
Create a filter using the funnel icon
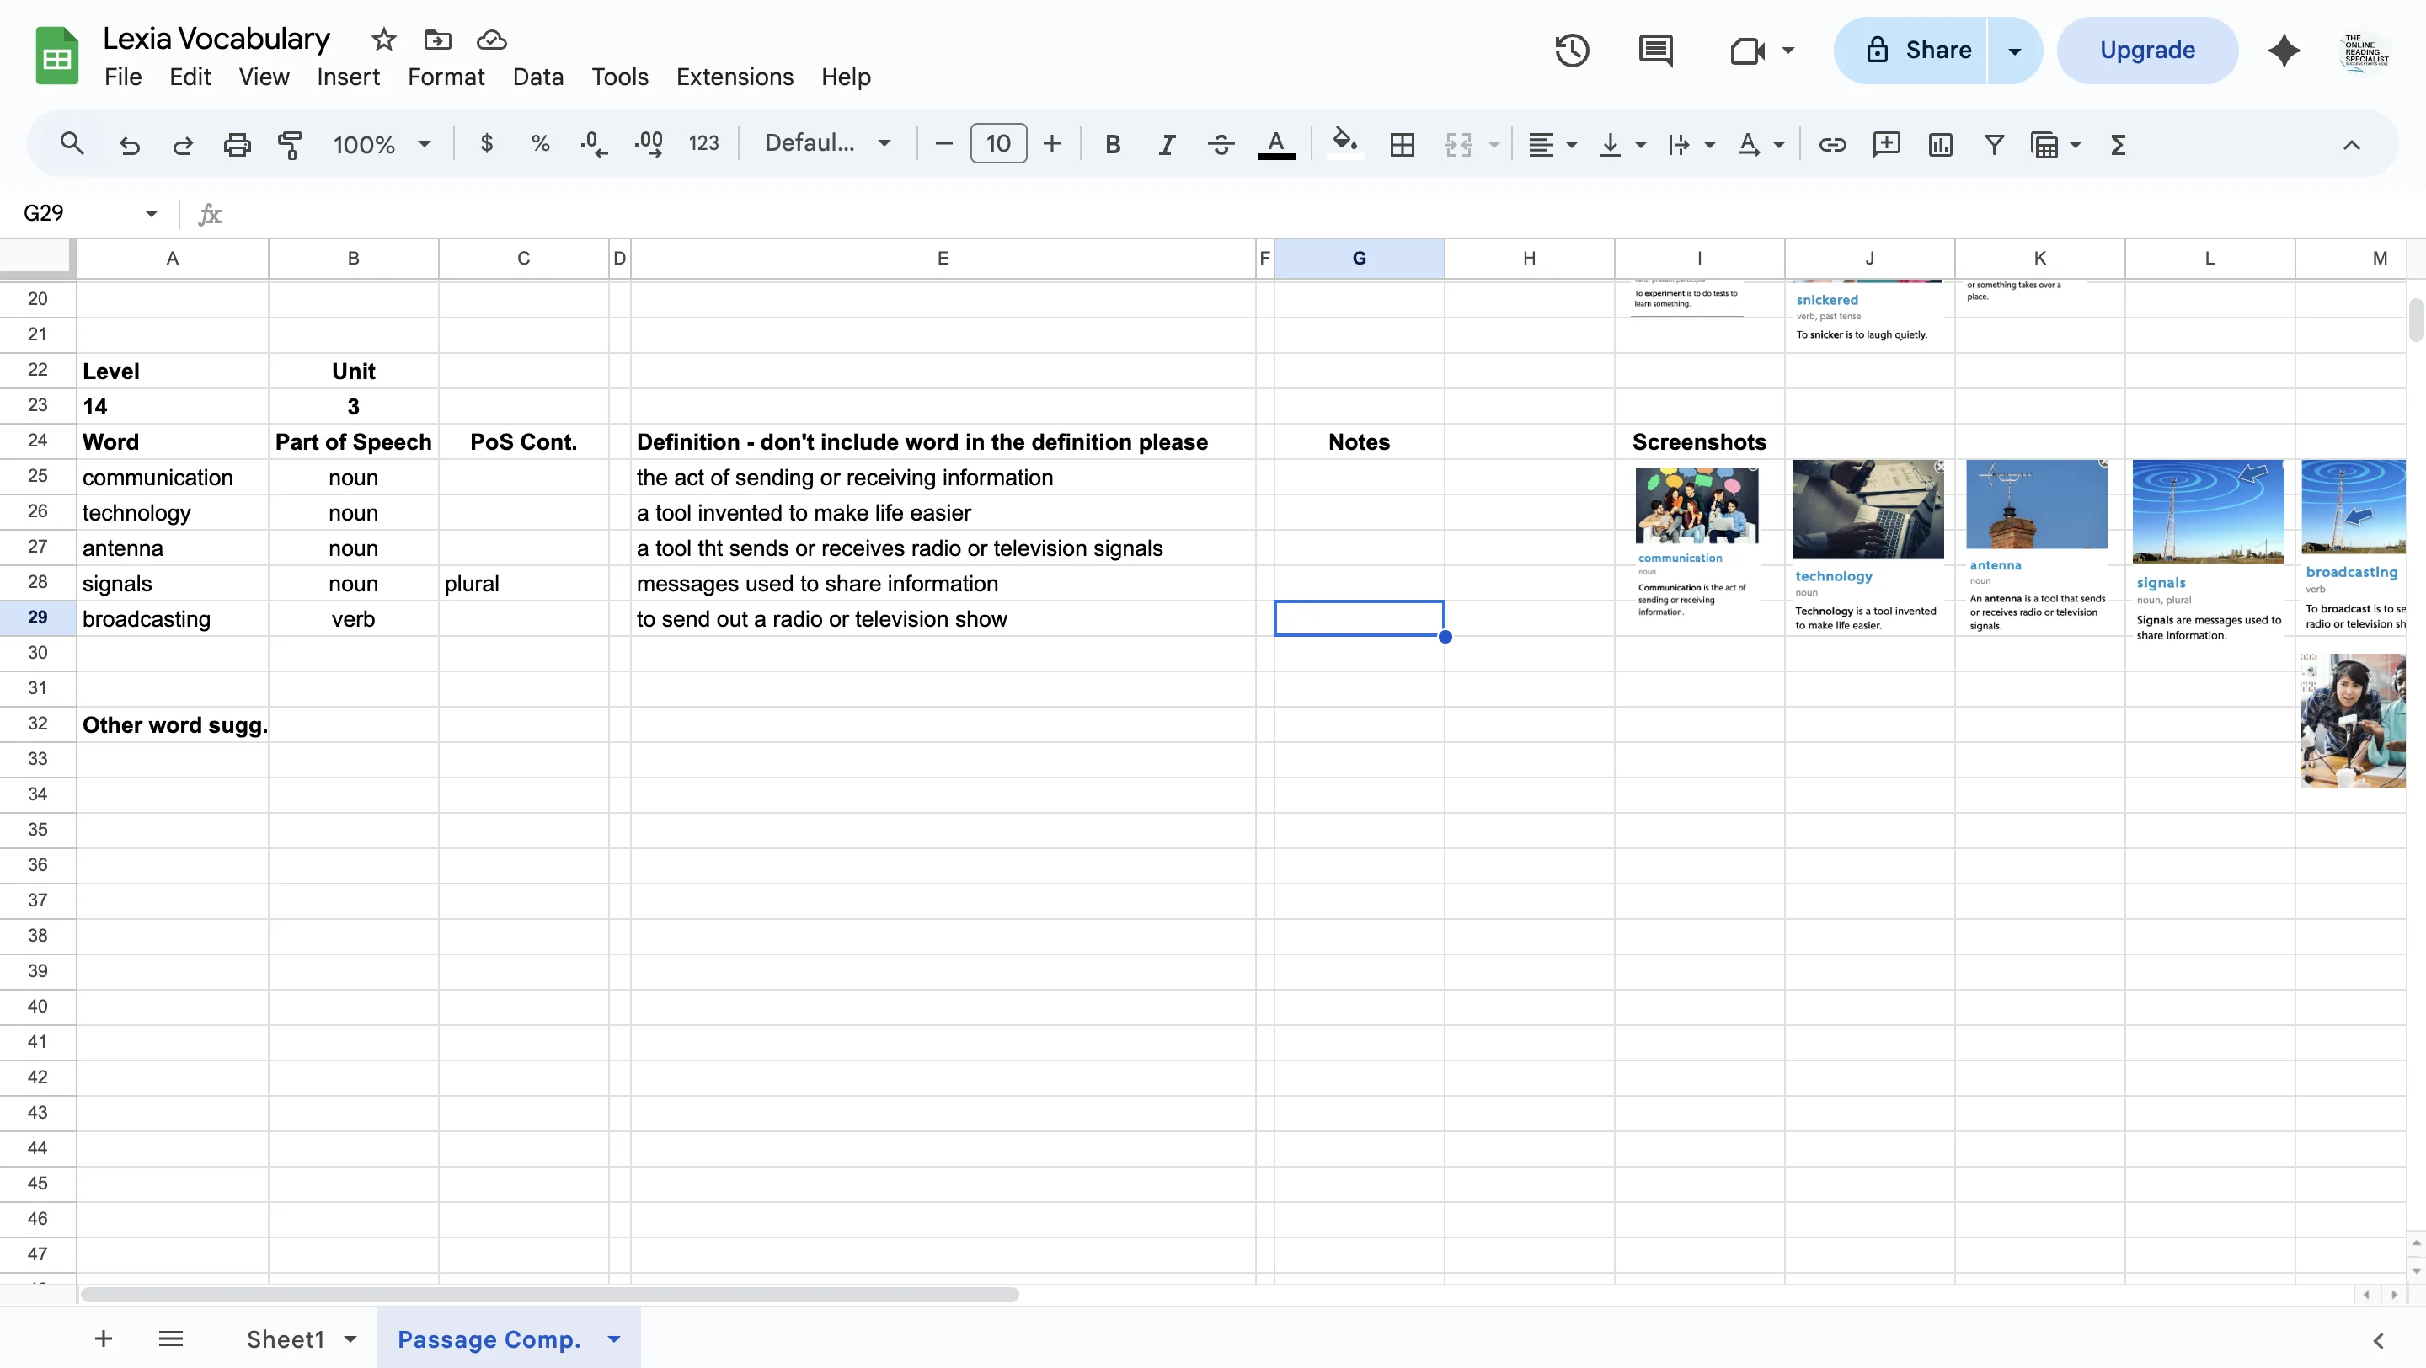tap(1993, 143)
